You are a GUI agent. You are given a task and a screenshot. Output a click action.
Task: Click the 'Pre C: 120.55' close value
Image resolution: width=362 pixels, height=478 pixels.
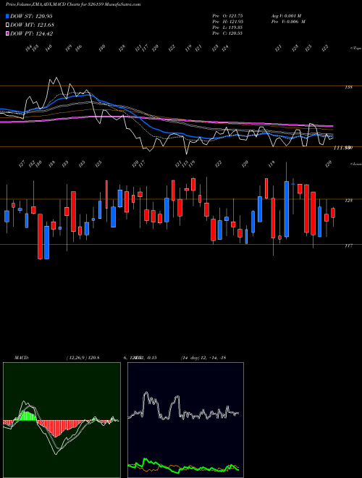click(x=227, y=33)
